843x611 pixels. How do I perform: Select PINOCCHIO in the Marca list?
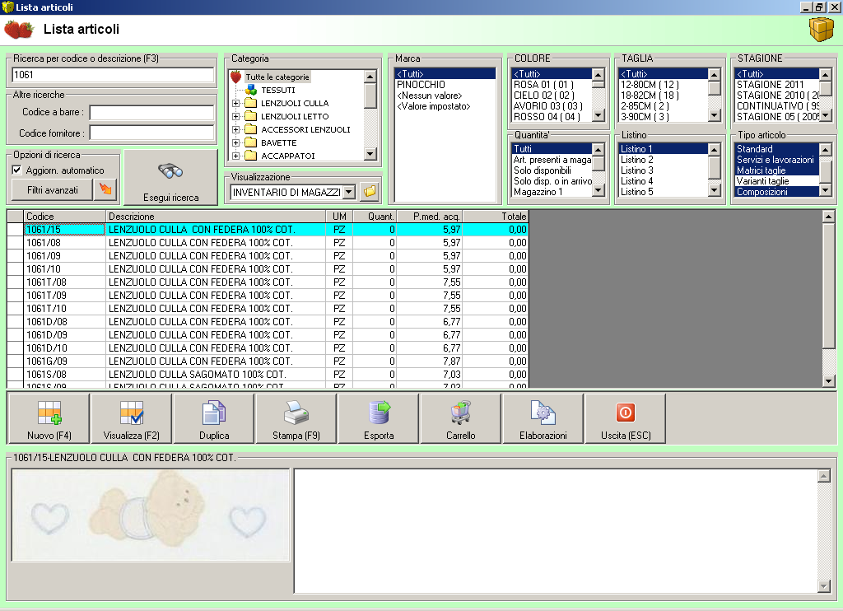click(421, 85)
